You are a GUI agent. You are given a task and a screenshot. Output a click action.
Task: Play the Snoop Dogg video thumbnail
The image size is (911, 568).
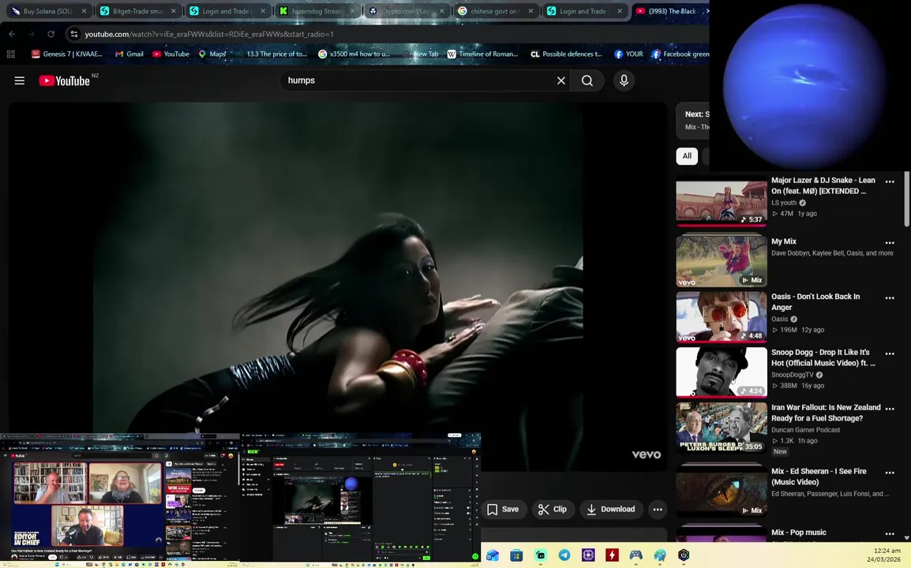point(721,372)
